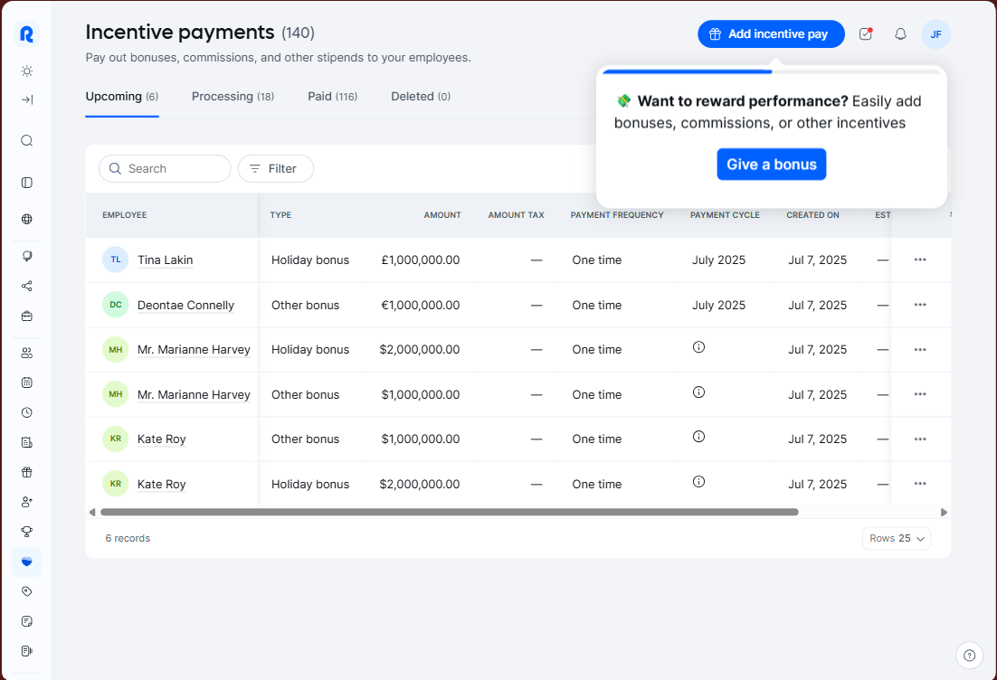The width and height of the screenshot is (997, 680).
Task: Open actions menu for Deontae Connelly row
Action: coord(920,305)
